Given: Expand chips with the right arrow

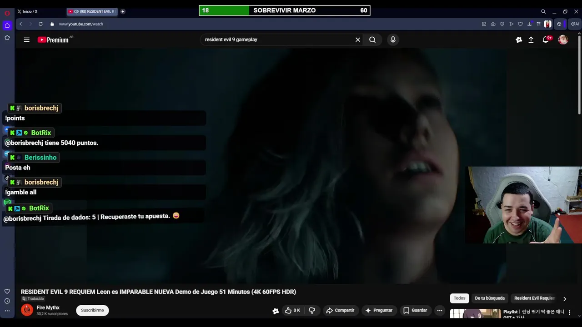Looking at the screenshot, I should pos(565,298).
